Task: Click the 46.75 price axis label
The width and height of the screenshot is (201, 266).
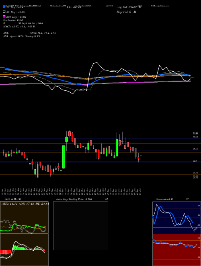Action: 195,149
